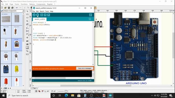
Task: Click the taskbar search box
Action: click(x=29, y=96)
